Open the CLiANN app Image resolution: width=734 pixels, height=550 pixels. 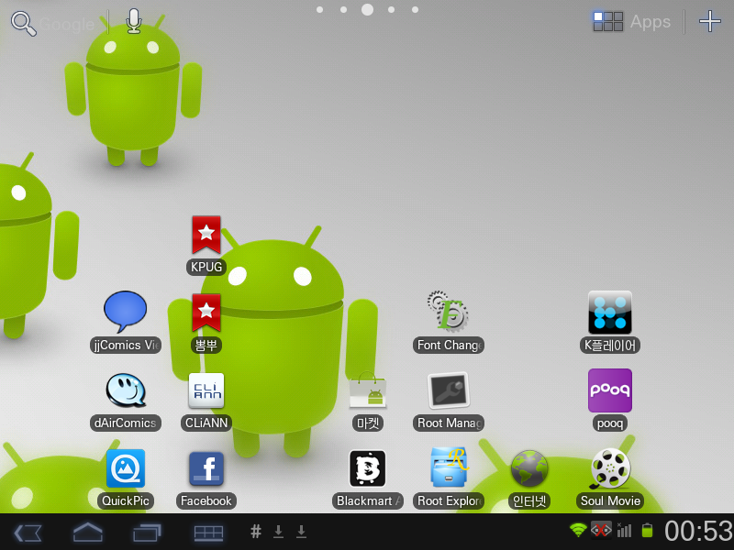tap(206, 401)
